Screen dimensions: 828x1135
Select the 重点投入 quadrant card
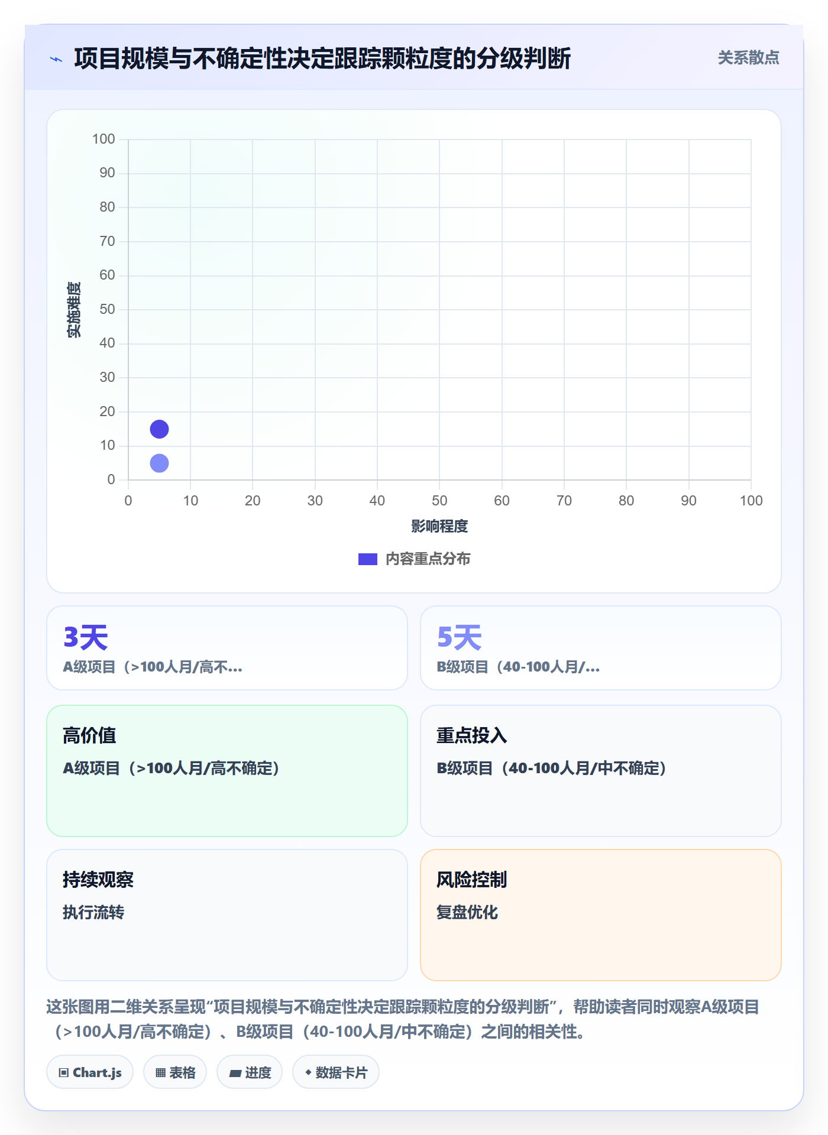pyautogui.click(x=601, y=771)
